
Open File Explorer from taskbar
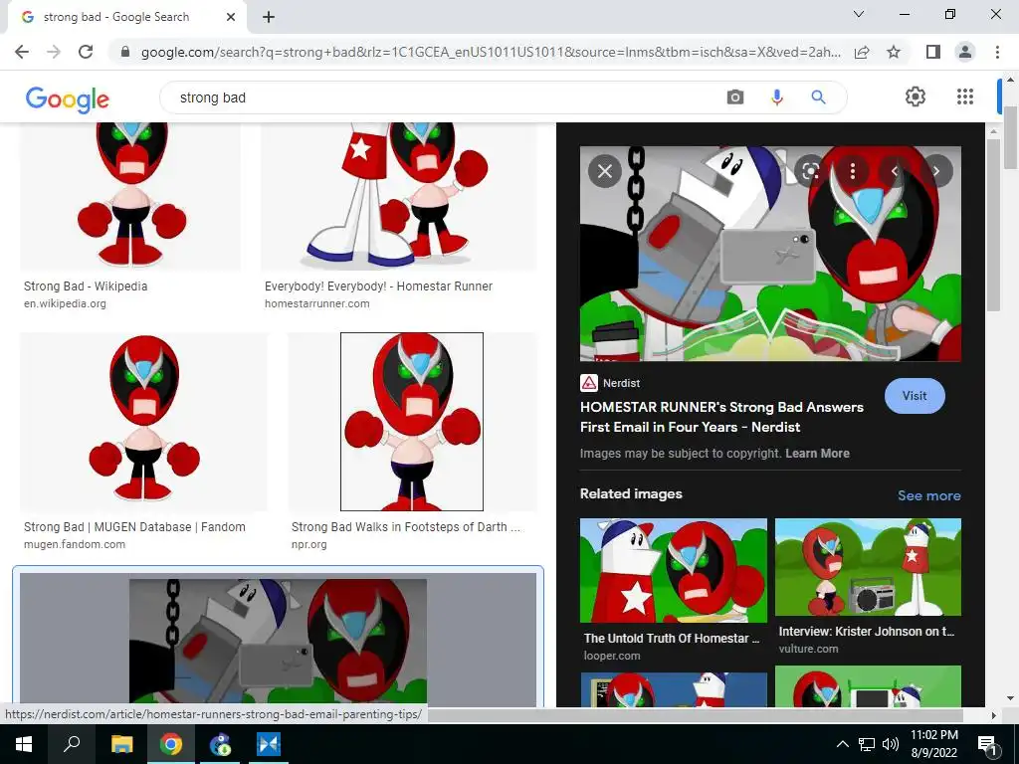[121, 744]
